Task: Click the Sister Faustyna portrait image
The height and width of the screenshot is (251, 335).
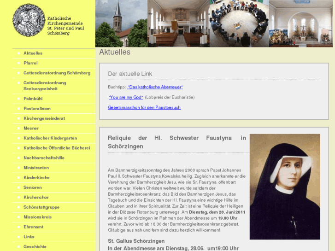Action: [285, 187]
